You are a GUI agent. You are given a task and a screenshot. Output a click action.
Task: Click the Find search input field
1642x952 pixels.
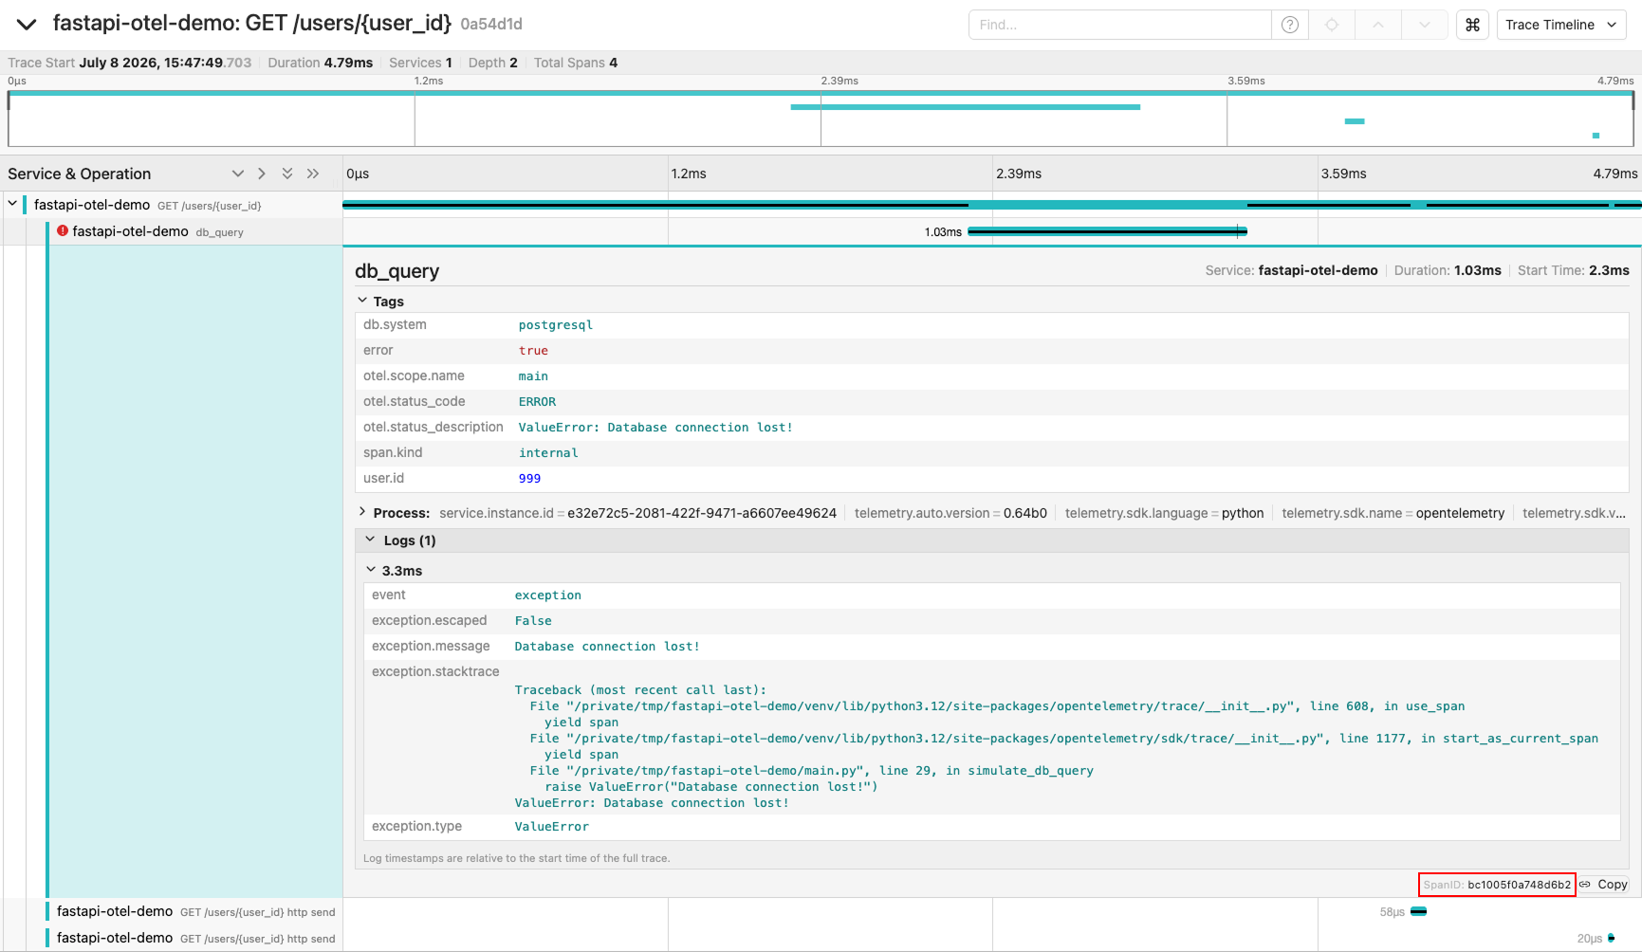coord(1119,25)
